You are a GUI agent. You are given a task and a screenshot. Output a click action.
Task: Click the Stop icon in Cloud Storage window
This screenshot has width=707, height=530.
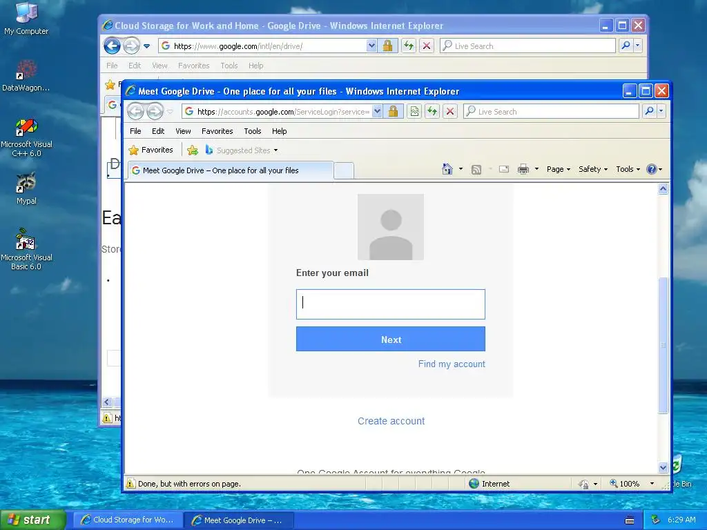[427, 46]
